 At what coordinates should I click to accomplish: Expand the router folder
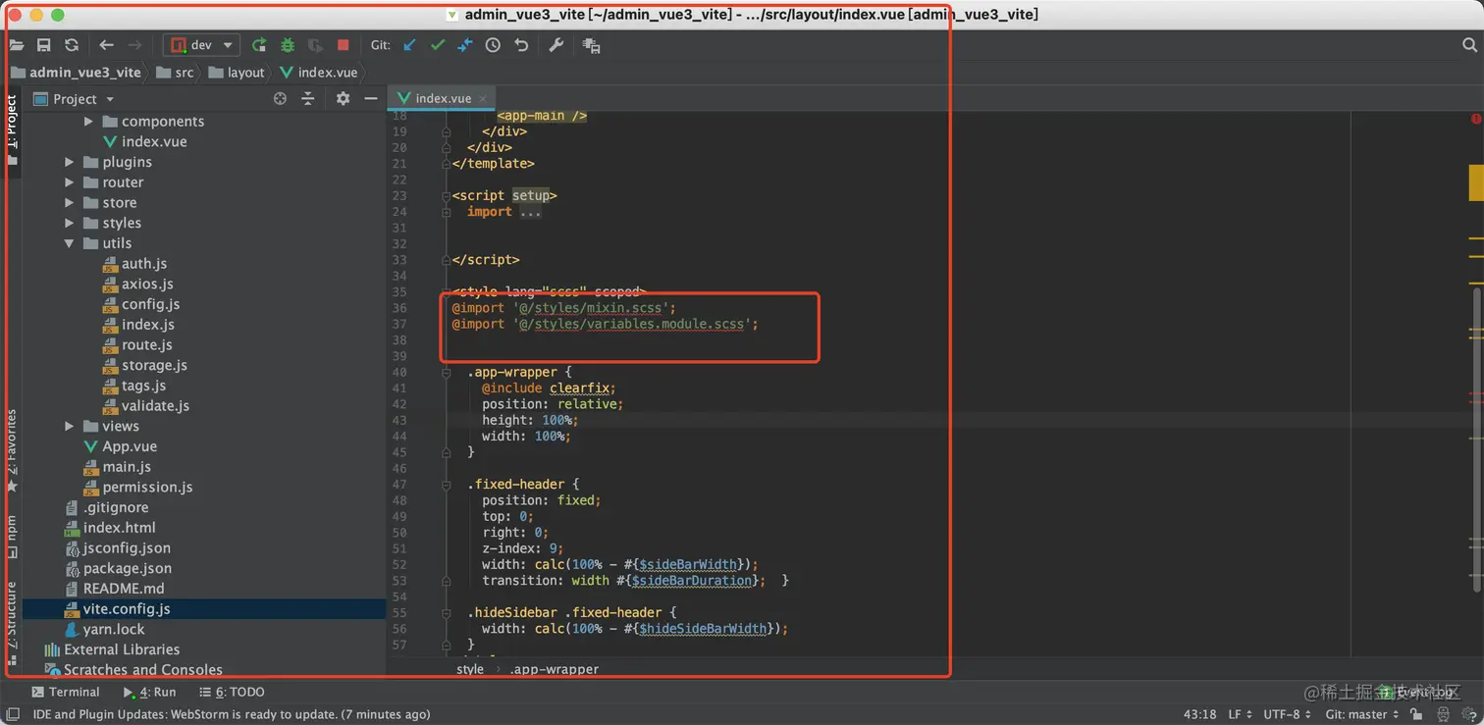click(x=69, y=182)
